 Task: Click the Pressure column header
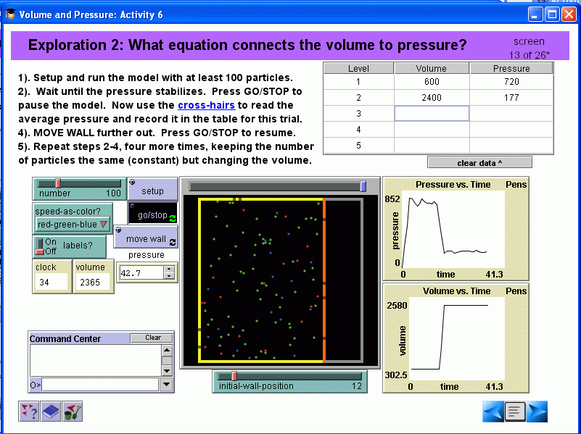(x=511, y=69)
